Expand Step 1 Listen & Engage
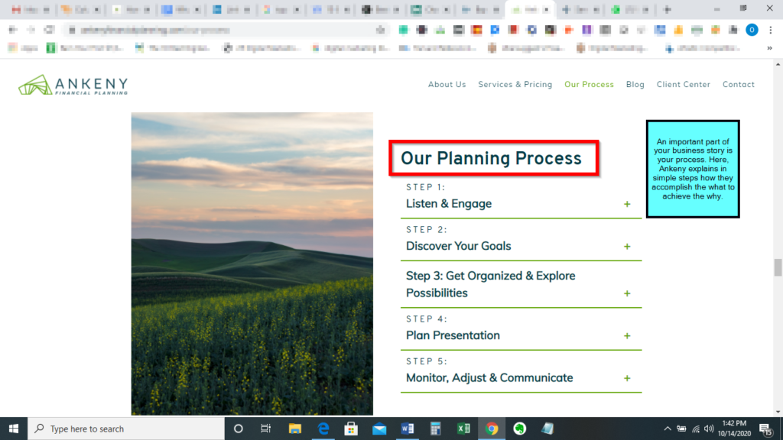This screenshot has width=783, height=440. coord(627,204)
